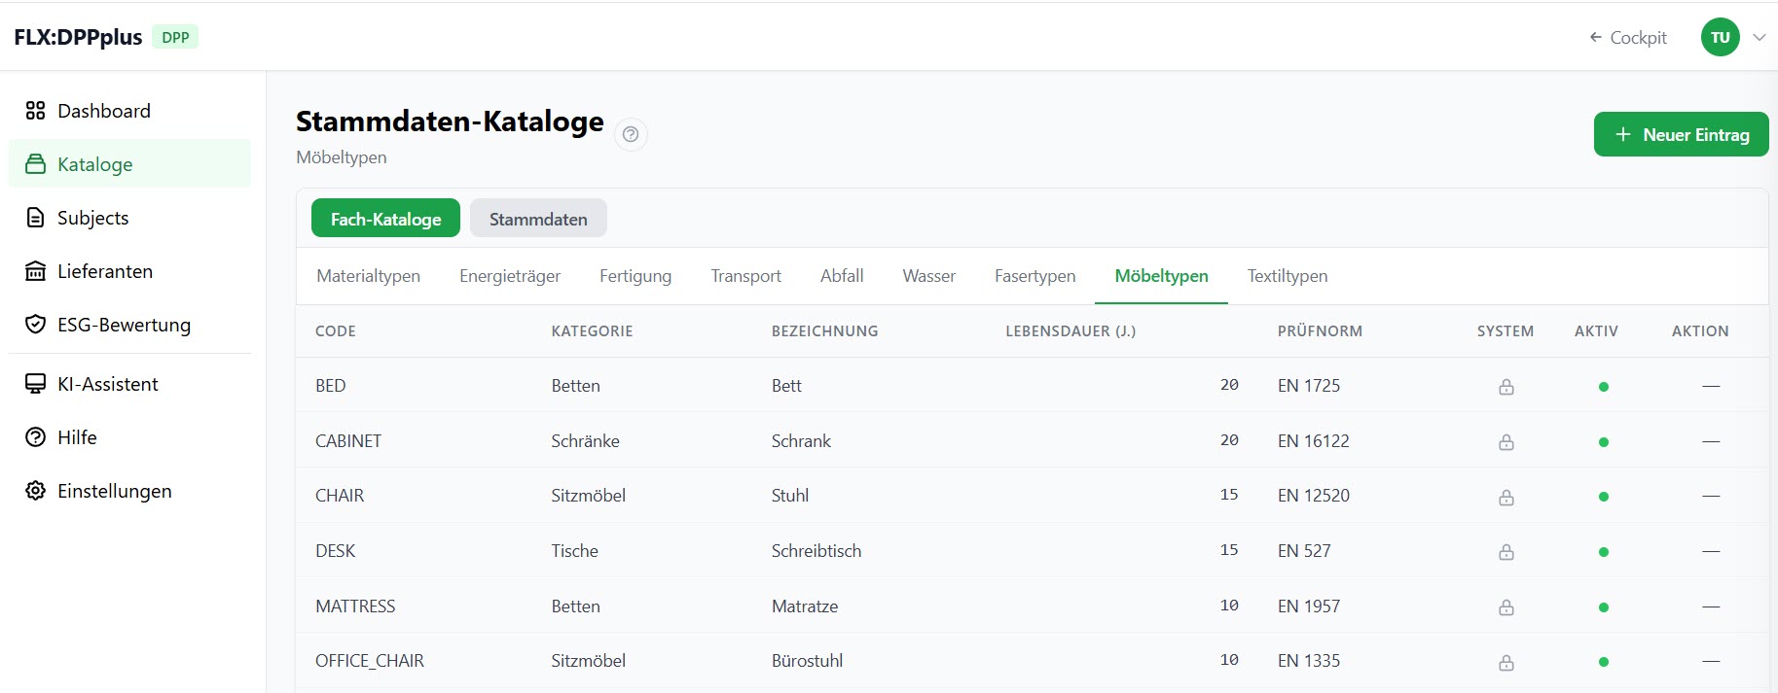Screen dimensions: 1778x693
Task: Click the ESG-Bewertung shield icon
Action: [x=35, y=325]
